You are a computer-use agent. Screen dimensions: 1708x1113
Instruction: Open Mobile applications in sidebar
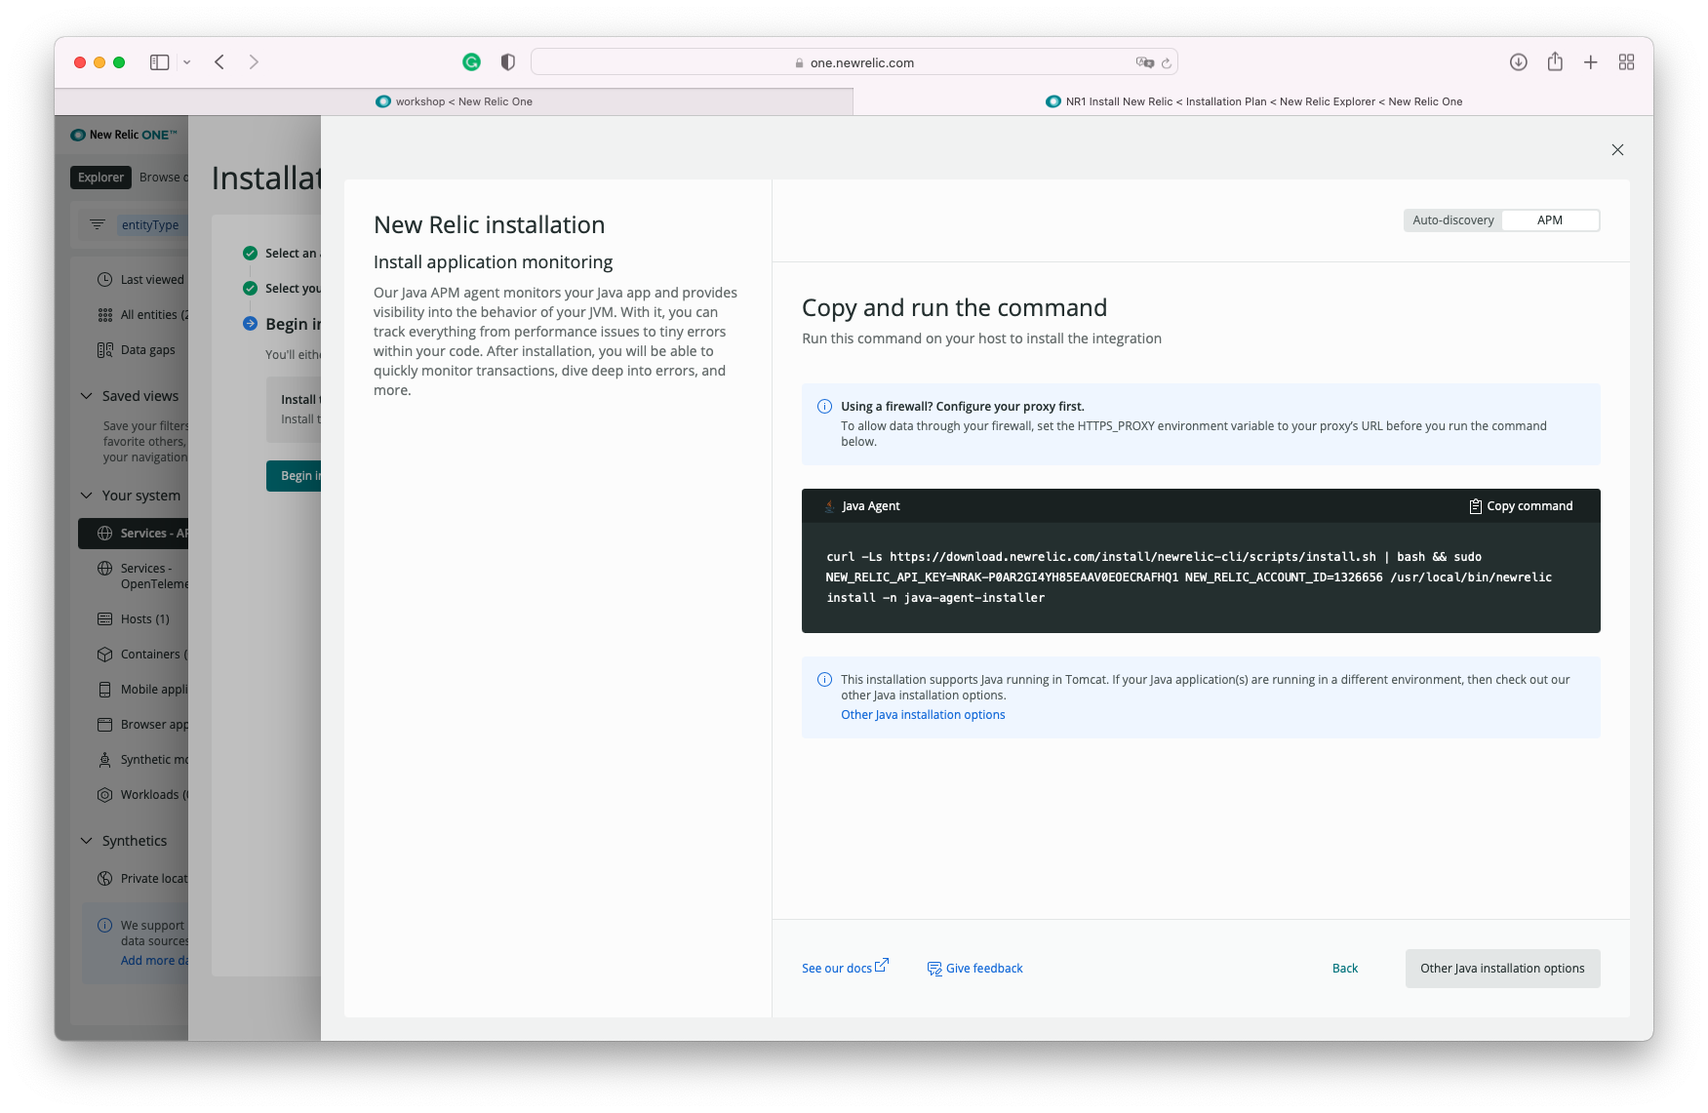pyautogui.click(x=142, y=690)
